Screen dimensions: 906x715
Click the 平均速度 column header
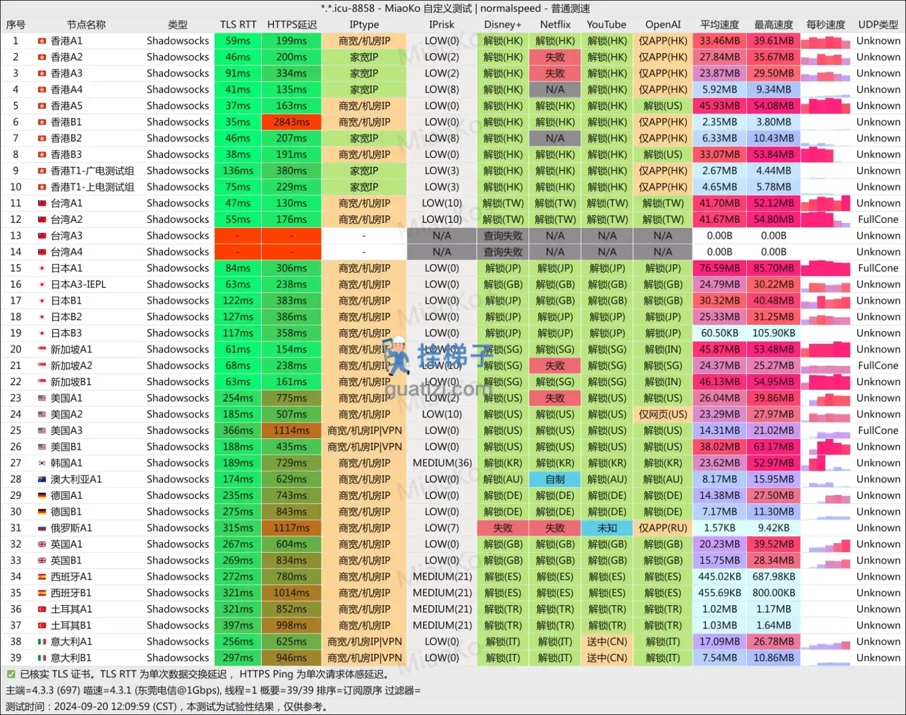pos(719,25)
